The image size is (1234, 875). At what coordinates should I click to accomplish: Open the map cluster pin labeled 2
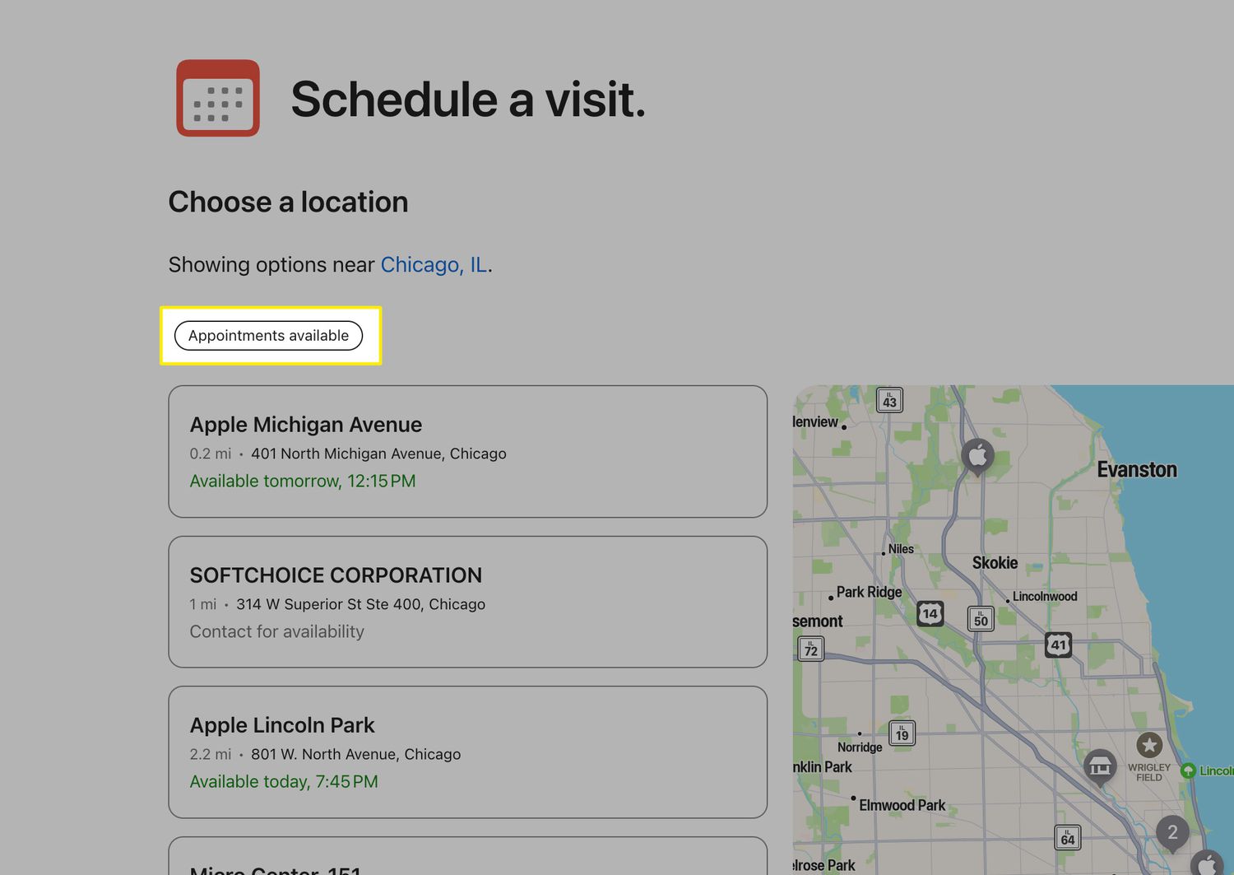coord(1172,832)
